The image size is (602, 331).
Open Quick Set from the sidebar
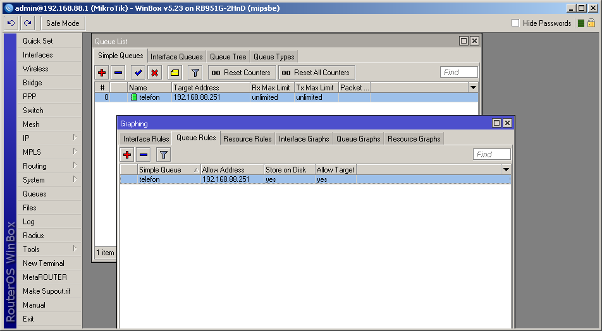[49, 40]
